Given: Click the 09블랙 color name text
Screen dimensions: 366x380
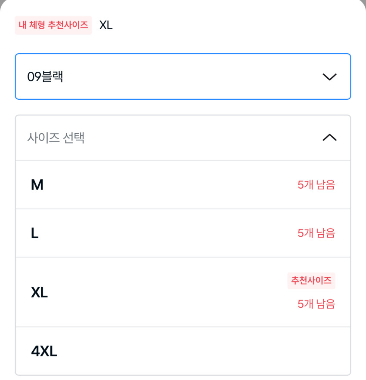Looking at the screenshot, I should 45,77.
